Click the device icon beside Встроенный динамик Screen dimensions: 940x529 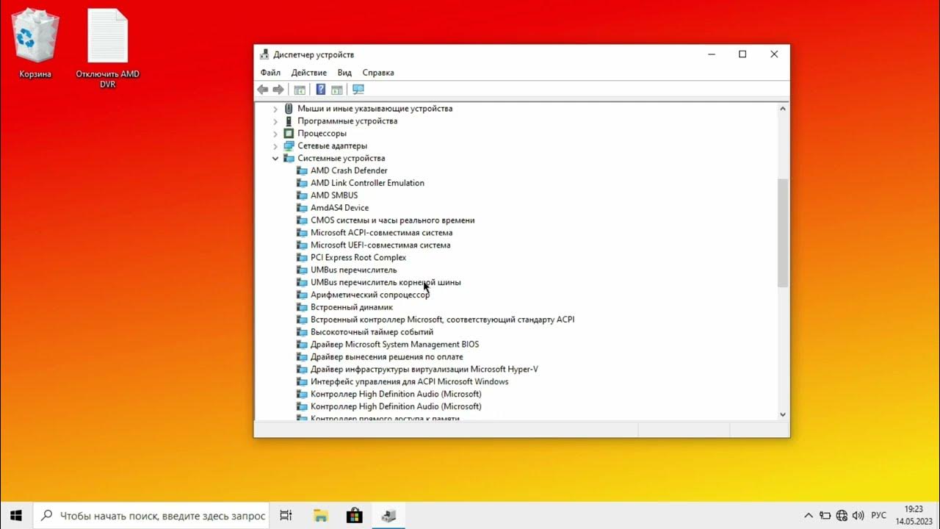point(302,307)
